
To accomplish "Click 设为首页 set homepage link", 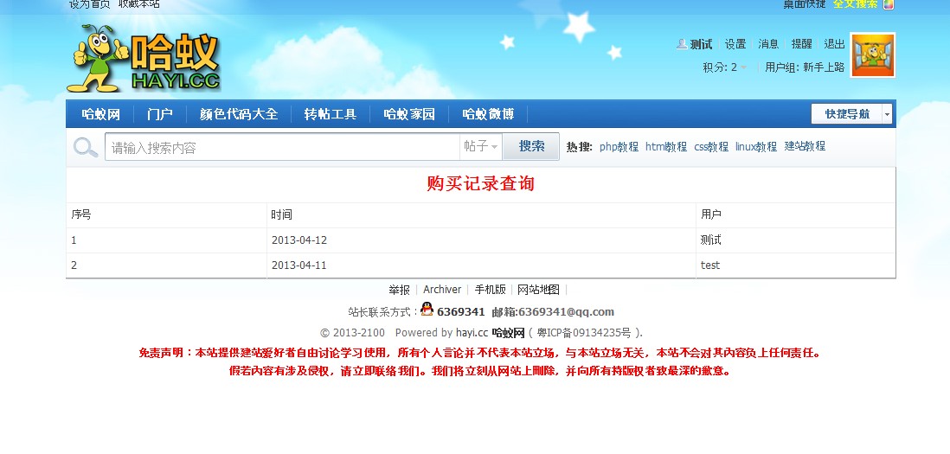I will (x=90, y=4).
